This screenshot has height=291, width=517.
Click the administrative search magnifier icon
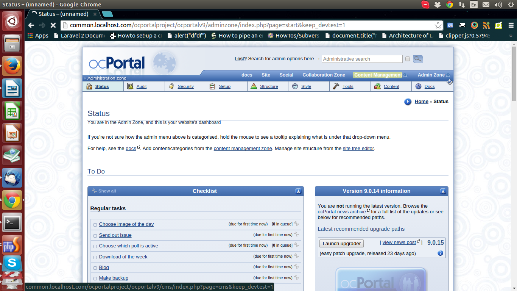click(x=418, y=59)
